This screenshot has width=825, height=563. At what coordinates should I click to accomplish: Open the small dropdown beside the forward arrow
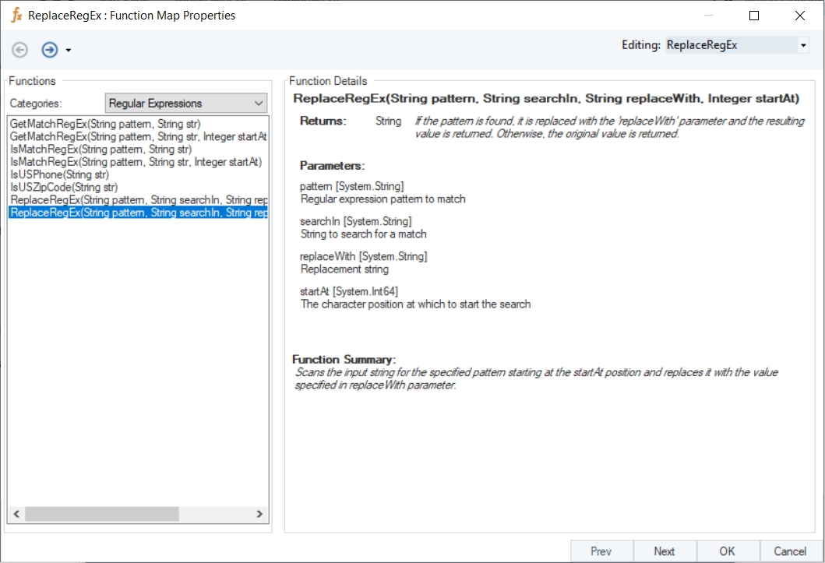(x=69, y=51)
